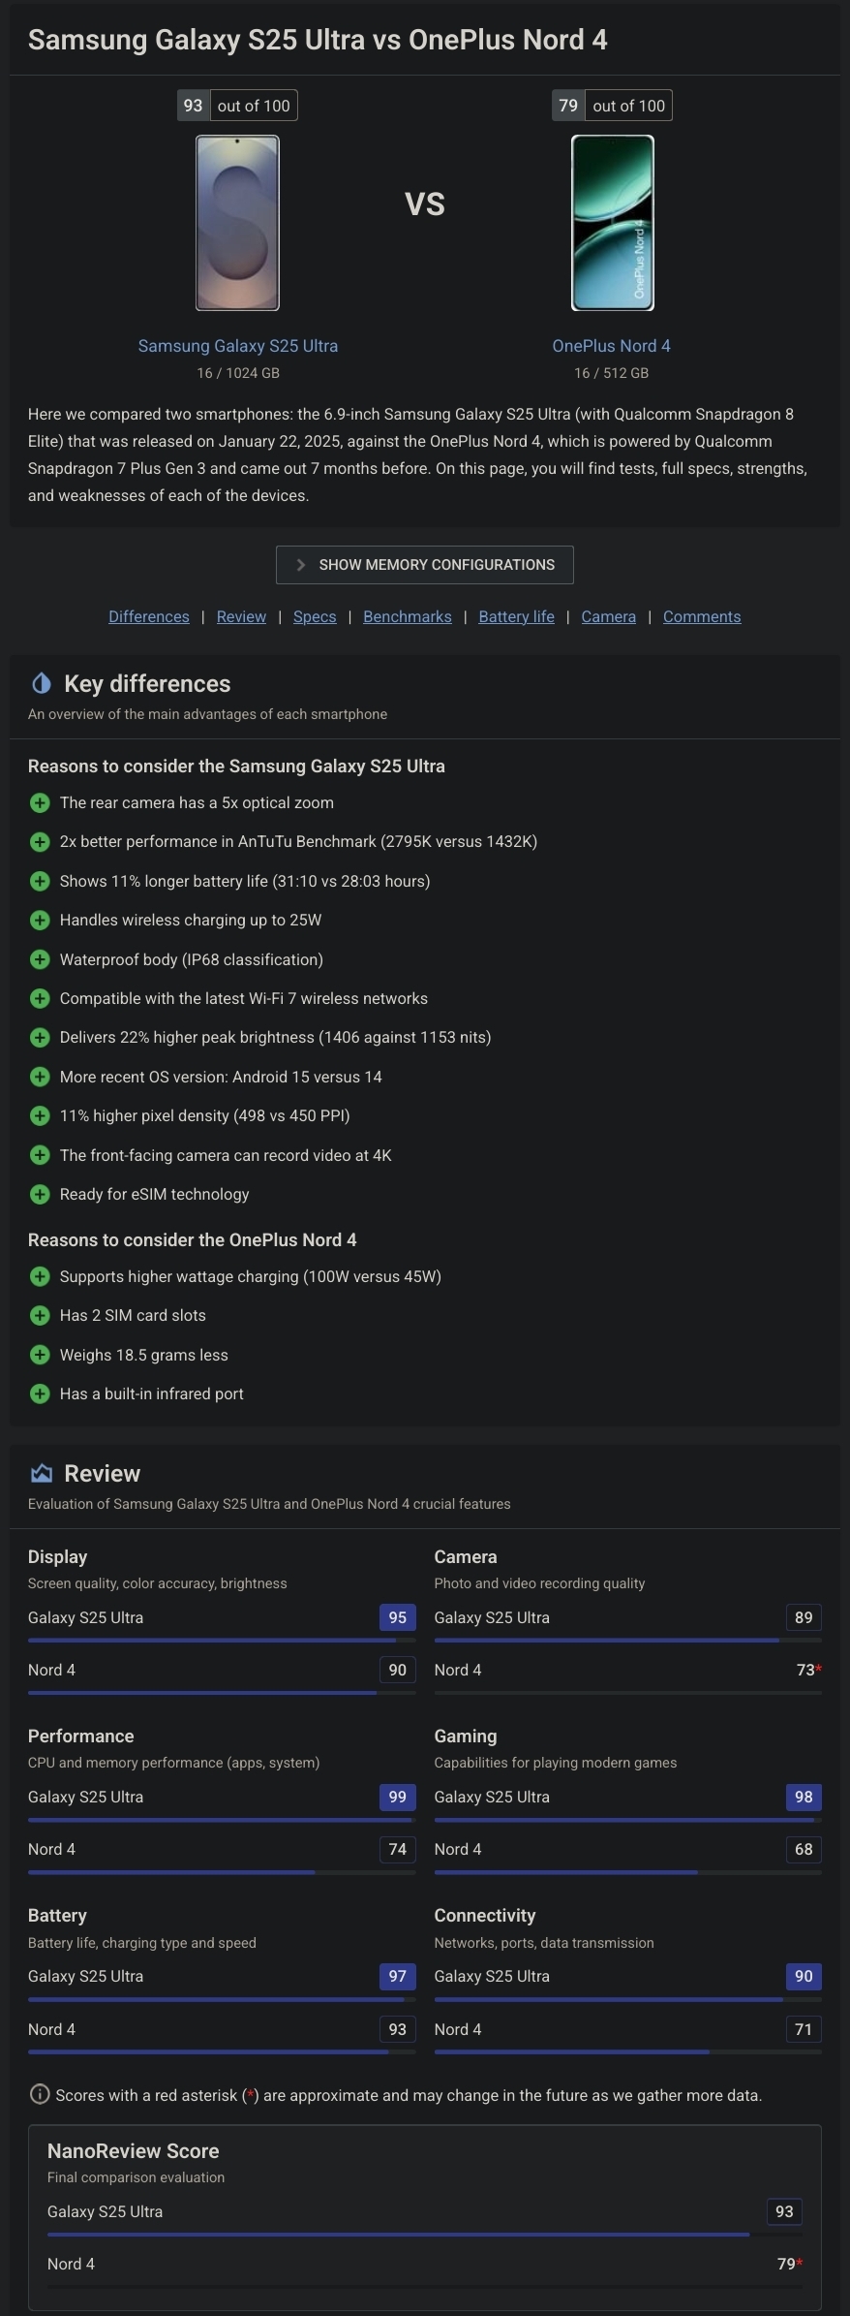
Task: Jump to the Benchmarks section
Action: (x=408, y=616)
